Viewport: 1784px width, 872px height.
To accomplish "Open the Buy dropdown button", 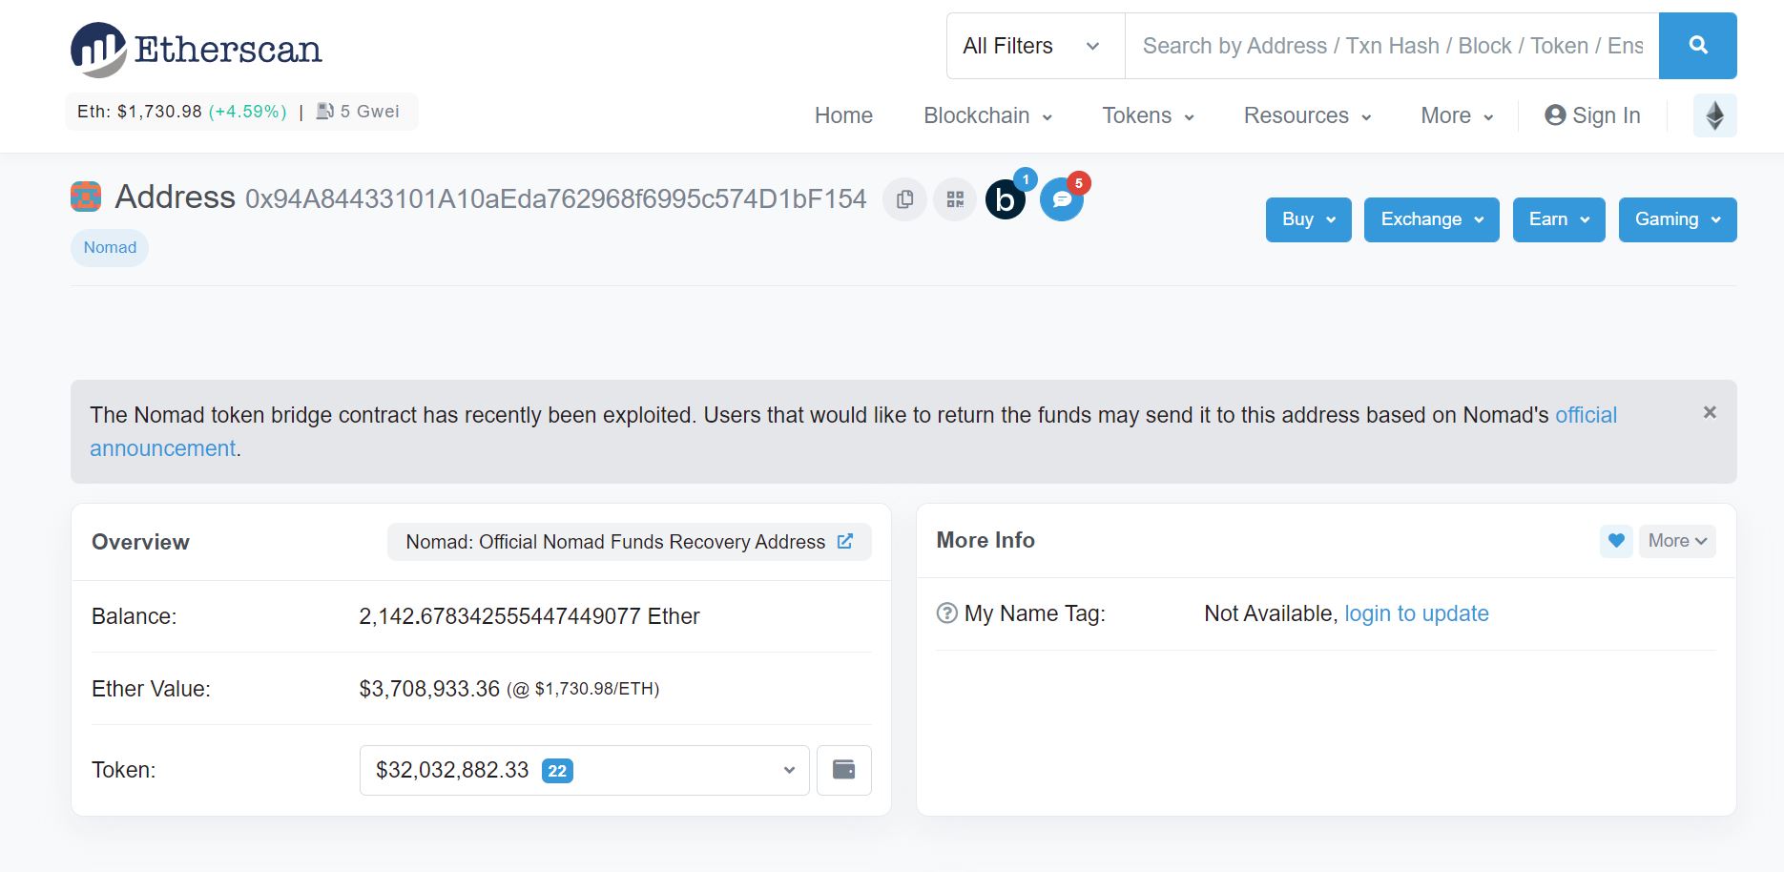I will click(1308, 219).
